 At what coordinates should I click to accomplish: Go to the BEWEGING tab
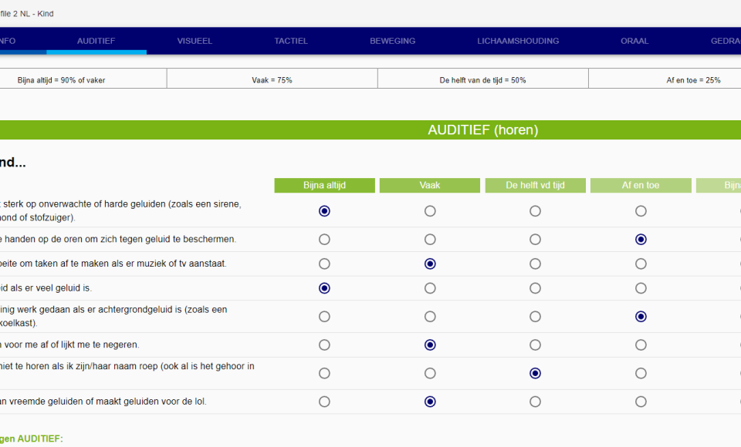coord(392,41)
